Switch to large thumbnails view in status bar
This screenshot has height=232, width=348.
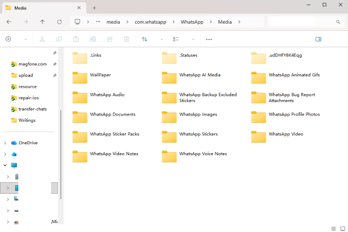pyautogui.click(x=343, y=229)
